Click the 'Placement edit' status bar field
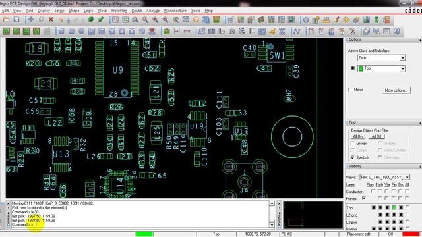 tap(359, 234)
